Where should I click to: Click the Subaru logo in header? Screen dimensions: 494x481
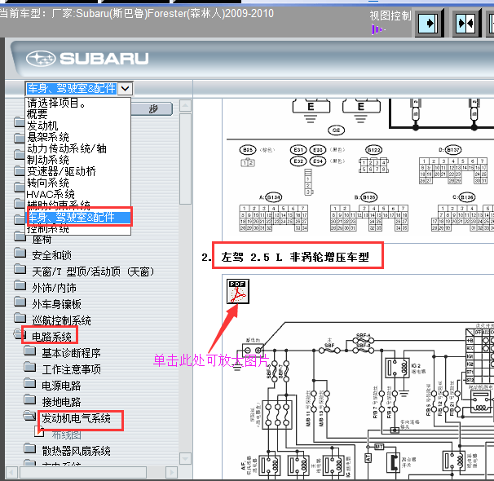[x=87, y=58]
